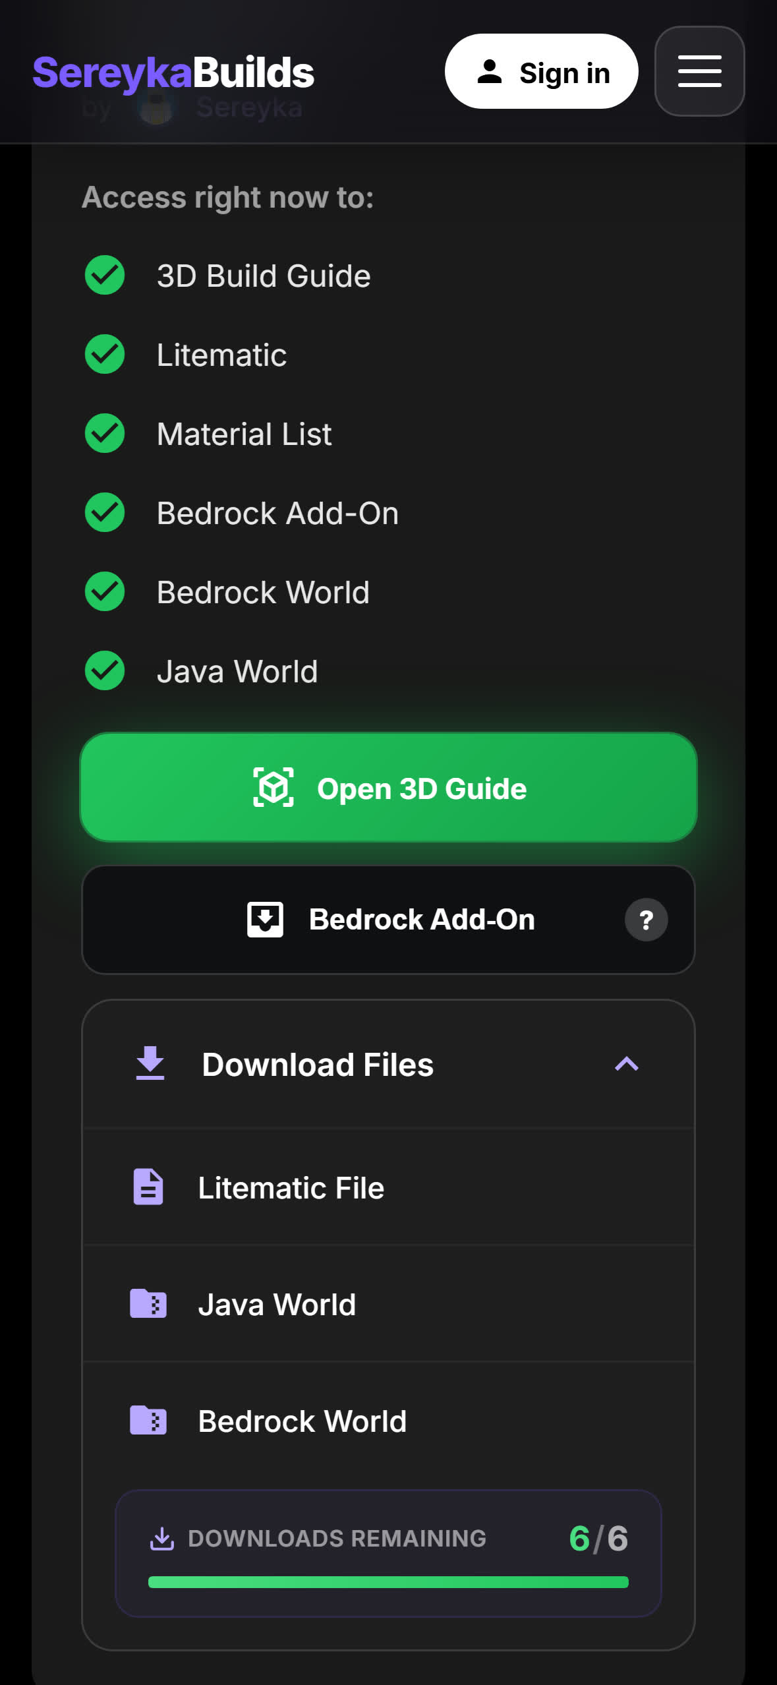Click the zip folder icon next to Java World
This screenshot has height=1685, width=777.
148,1303
